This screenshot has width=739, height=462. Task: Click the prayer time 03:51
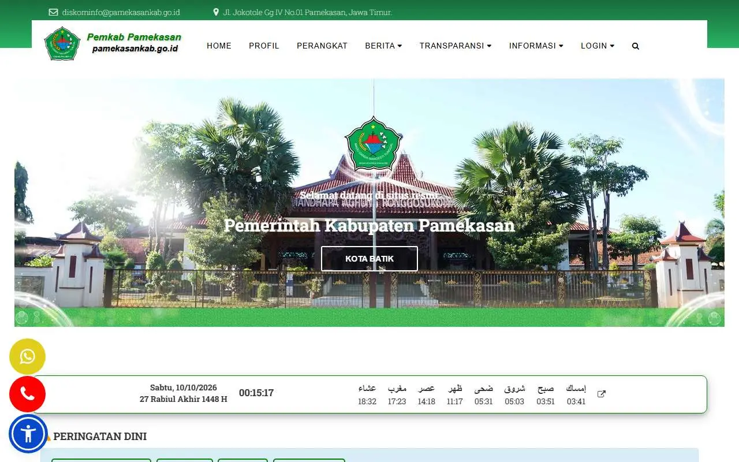click(x=546, y=401)
